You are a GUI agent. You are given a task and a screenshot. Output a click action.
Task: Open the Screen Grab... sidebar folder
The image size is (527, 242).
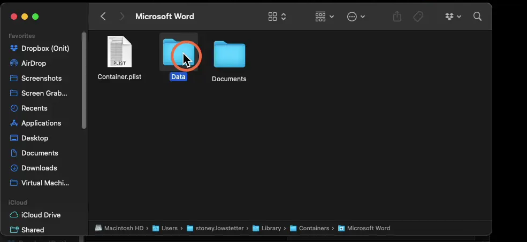click(x=44, y=93)
